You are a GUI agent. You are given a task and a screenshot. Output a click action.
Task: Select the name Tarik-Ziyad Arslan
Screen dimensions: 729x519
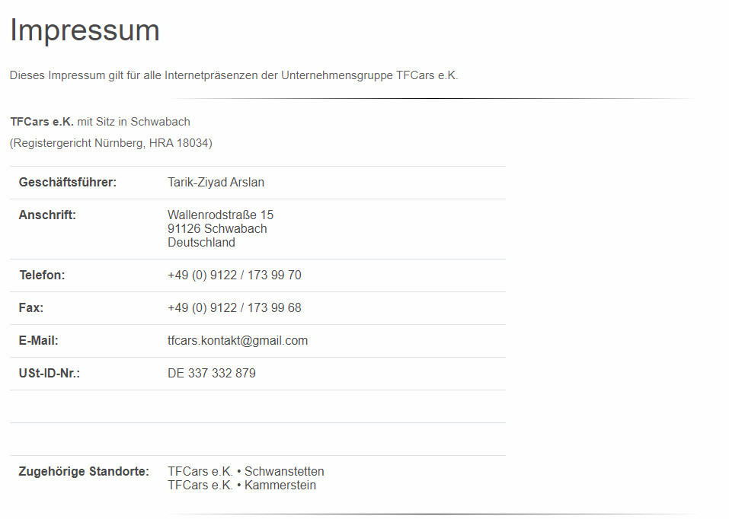point(216,183)
